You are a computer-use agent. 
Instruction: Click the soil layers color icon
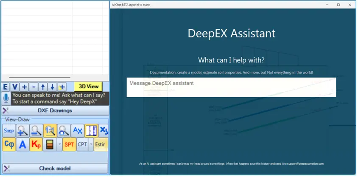(x=50, y=145)
